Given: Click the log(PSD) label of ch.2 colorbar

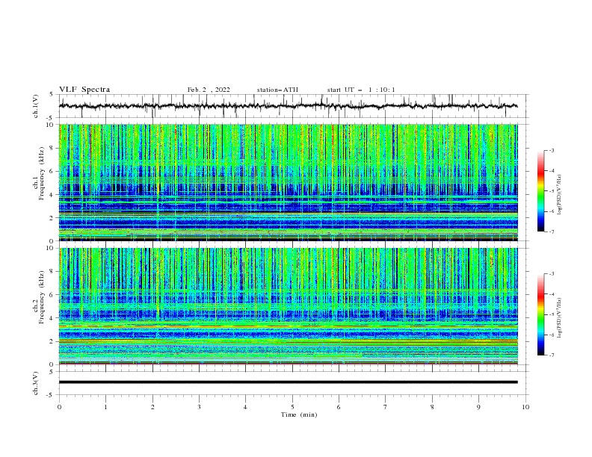Looking at the screenshot, I should point(559,317).
